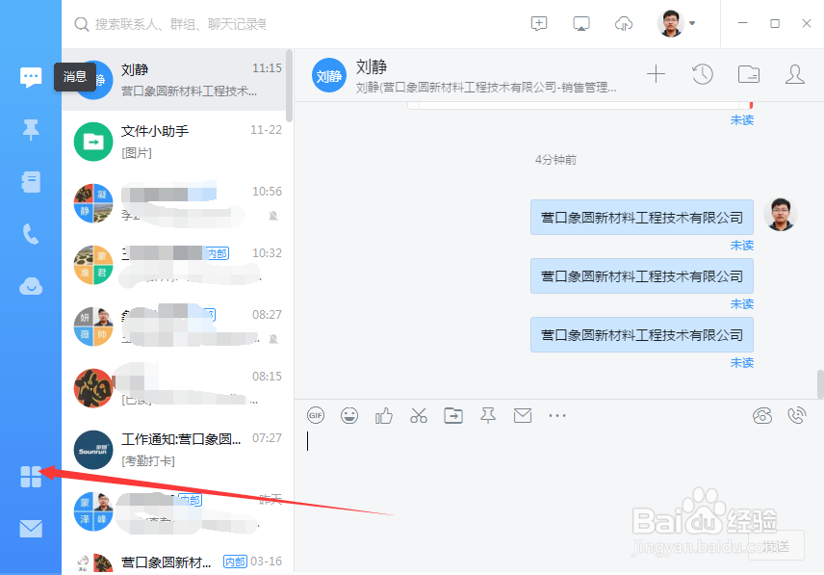Open Mail envelope icon in sidebar
The height and width of the screenshot is (575, 824).
30,528
